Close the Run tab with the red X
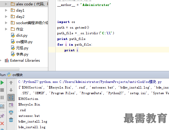Viewport: 169px width, 130px height. coord(2,123)
